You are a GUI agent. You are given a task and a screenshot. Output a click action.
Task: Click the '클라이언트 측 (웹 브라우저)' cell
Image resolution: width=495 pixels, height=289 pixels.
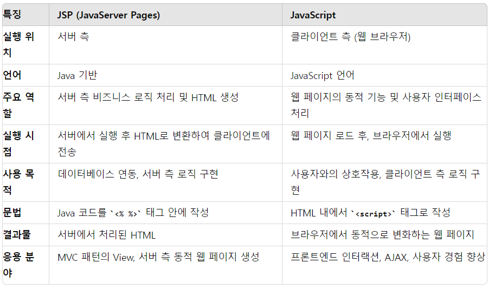[384, 45]
